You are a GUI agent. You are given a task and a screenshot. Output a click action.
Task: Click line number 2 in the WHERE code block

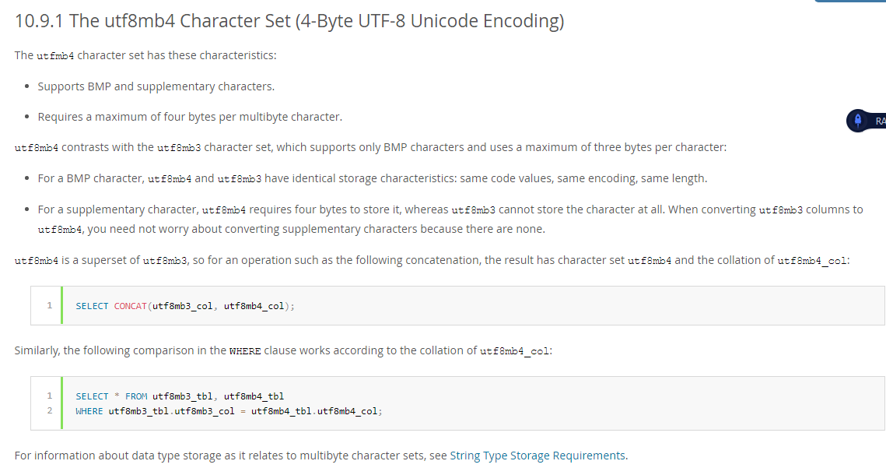coord(49,410)
